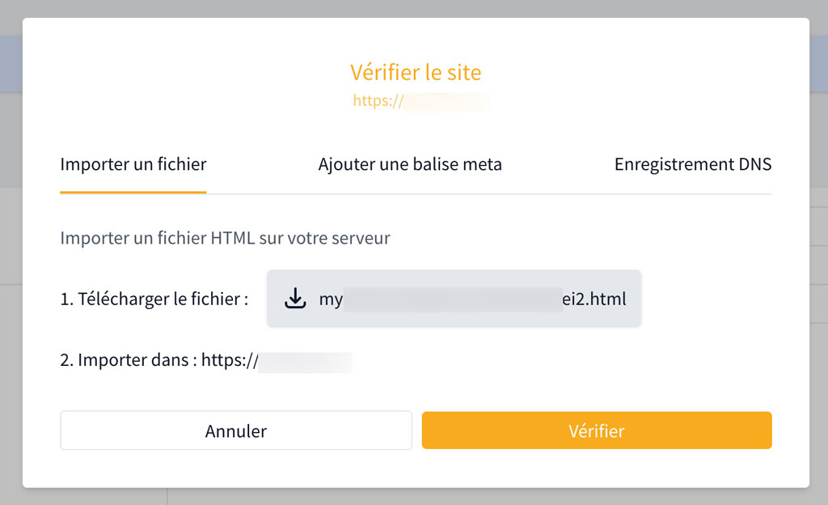Click the orange https:// URL under the title
Viewport: 828px width, 505px height.
(378, 102)
